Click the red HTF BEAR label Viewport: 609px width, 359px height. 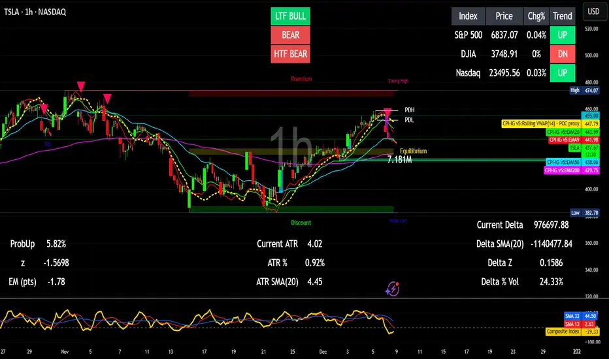pyautogui.click(x=290, y=54)
